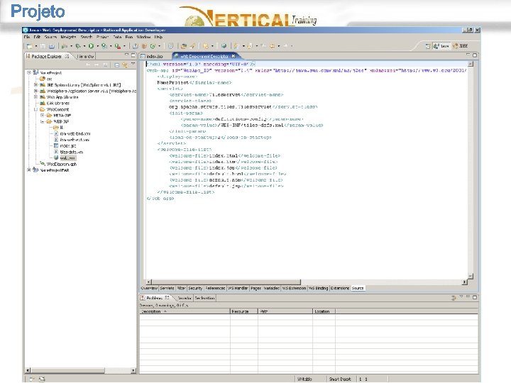Switch to the J2EE perspective
The image size is (511, 383).
pyautogui.click(x=462, y=45)
